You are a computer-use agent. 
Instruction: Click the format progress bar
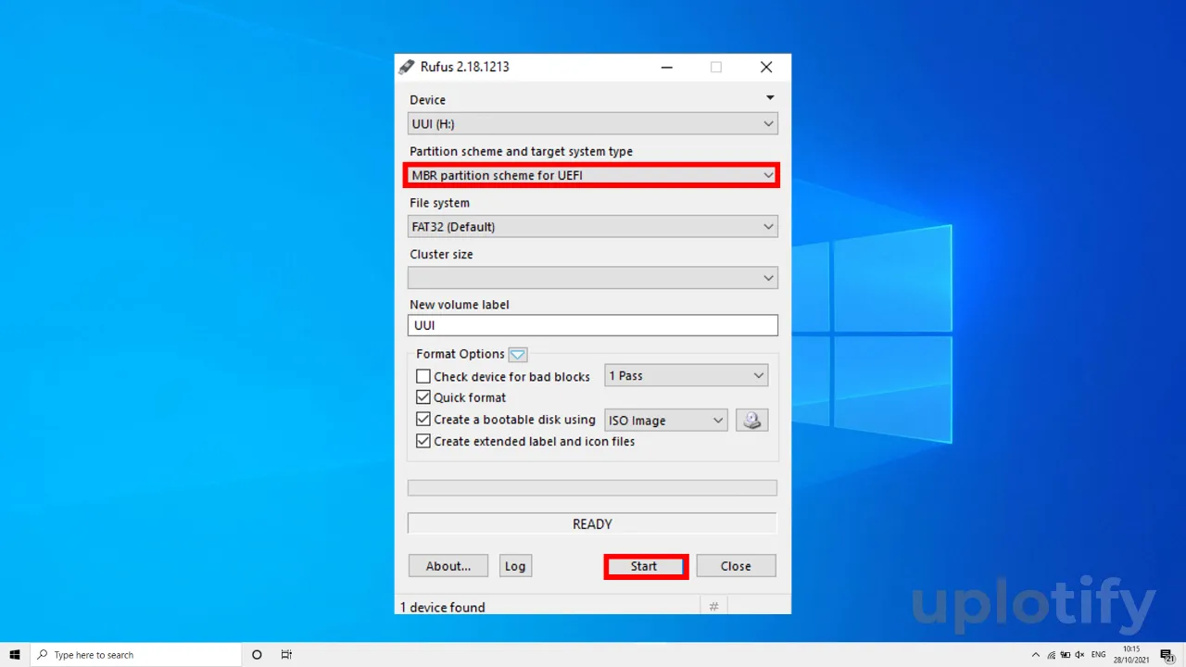[593, 487]
